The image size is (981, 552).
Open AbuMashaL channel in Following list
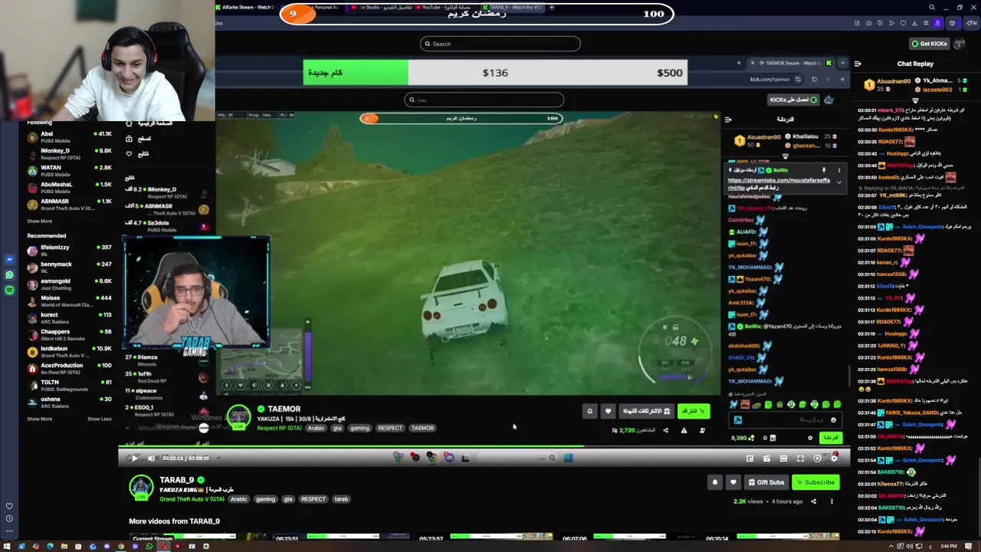point(69,188)
